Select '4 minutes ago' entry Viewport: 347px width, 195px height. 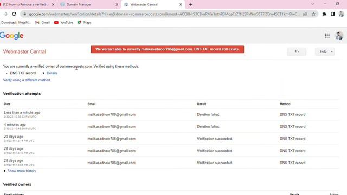pyautogui.click(x=15, y=125)
